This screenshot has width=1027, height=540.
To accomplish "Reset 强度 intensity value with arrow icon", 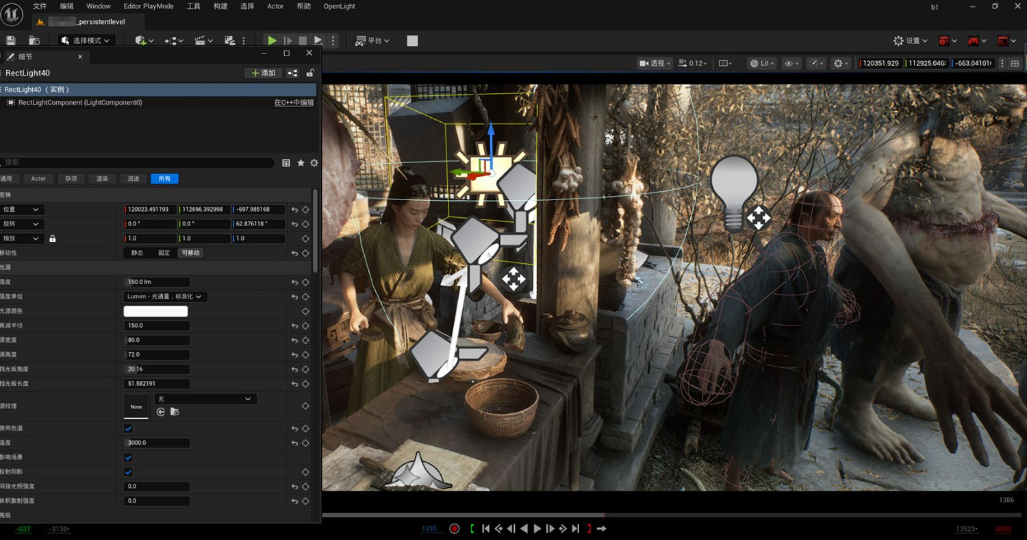I will (x=294, y=282).
